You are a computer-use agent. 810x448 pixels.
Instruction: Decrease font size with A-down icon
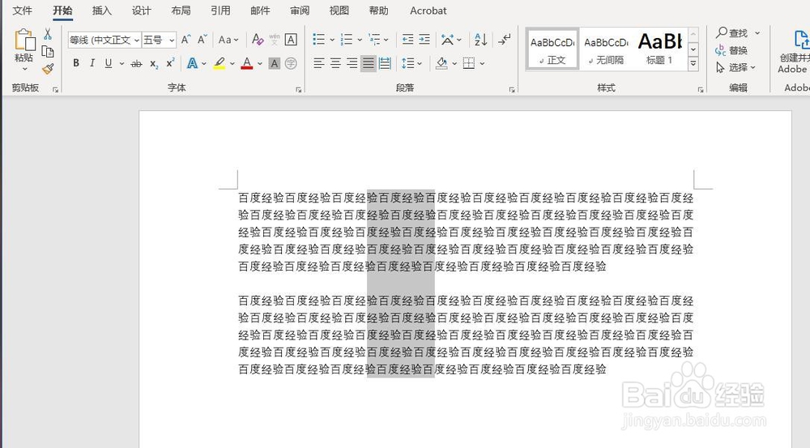click(202, 40)
